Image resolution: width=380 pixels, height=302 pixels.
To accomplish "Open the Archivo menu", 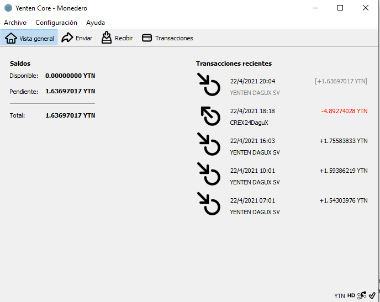I will point(15,23).
